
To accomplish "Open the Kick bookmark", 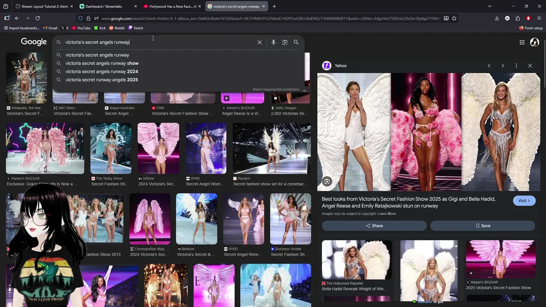I will (x=99, y=28).
